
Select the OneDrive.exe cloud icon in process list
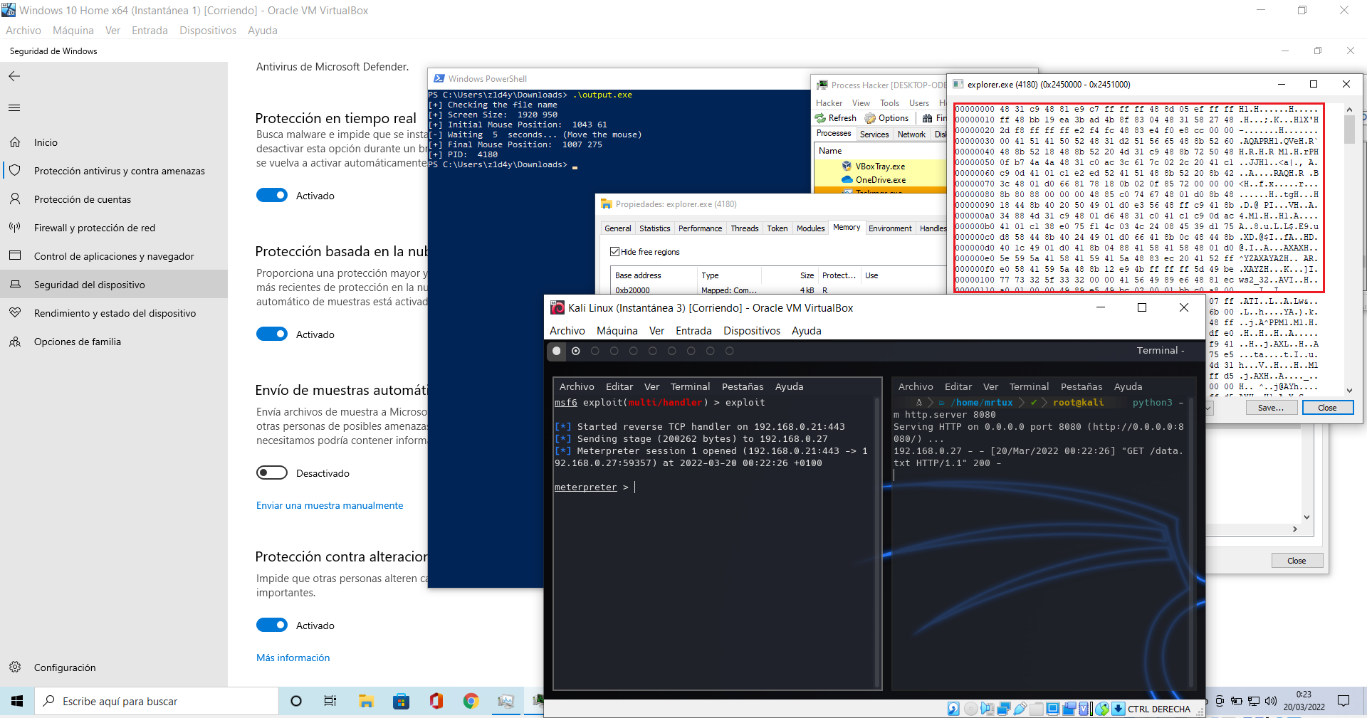pos(847,180)
